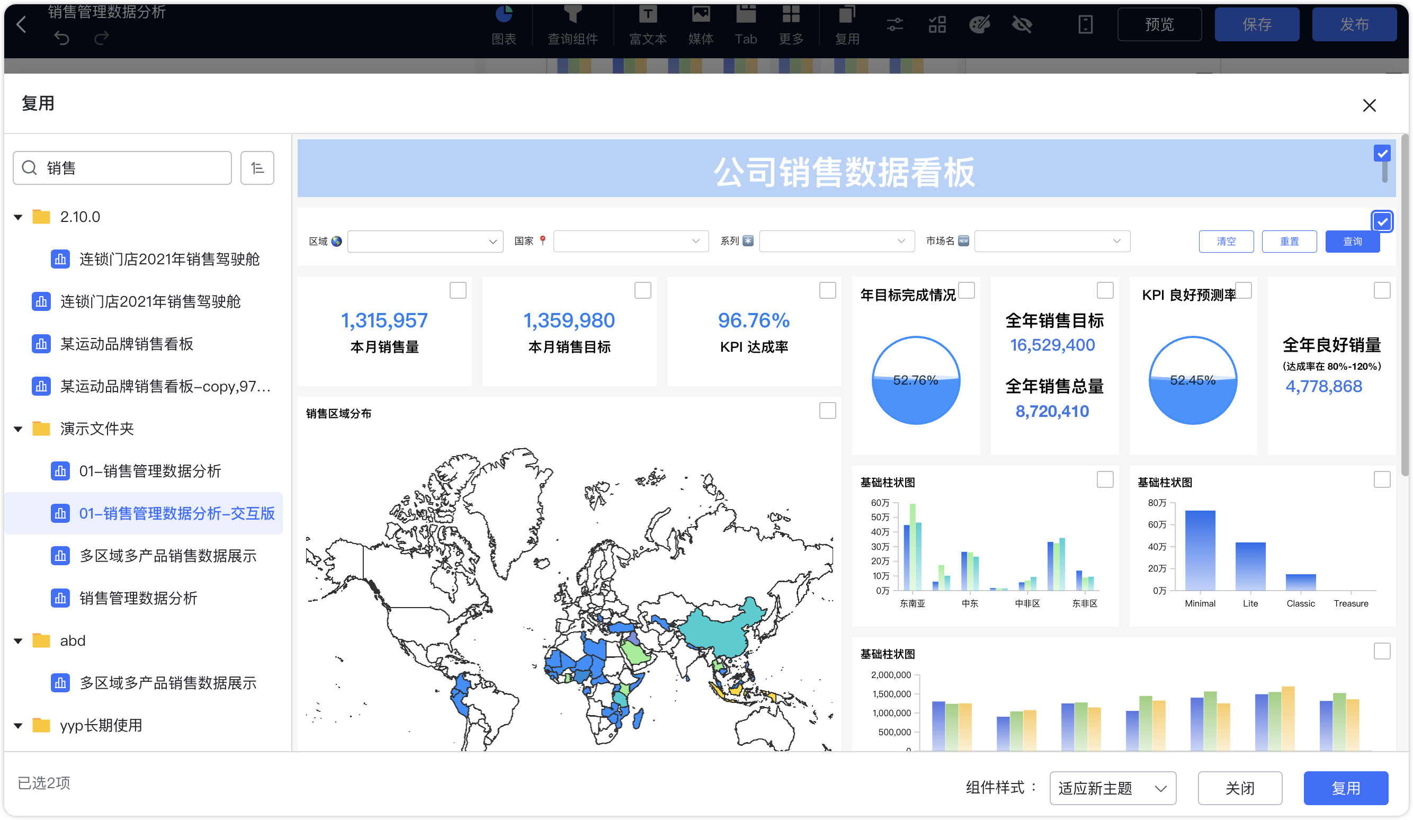The width and height of the screenshot is (1413, 820).
Task: Insert a 富文本 rich text block
Action: 648,25
